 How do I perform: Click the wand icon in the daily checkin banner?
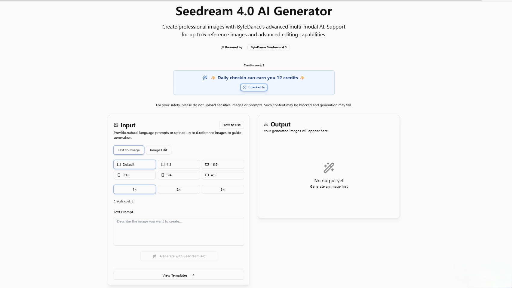205,77
